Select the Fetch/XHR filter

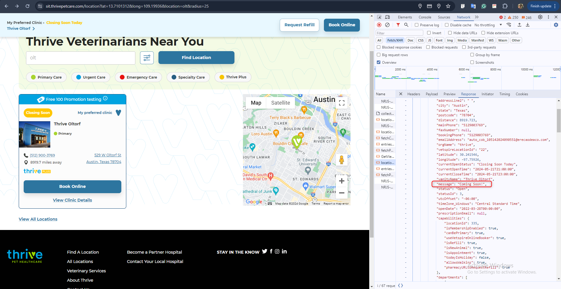point(395,40)
